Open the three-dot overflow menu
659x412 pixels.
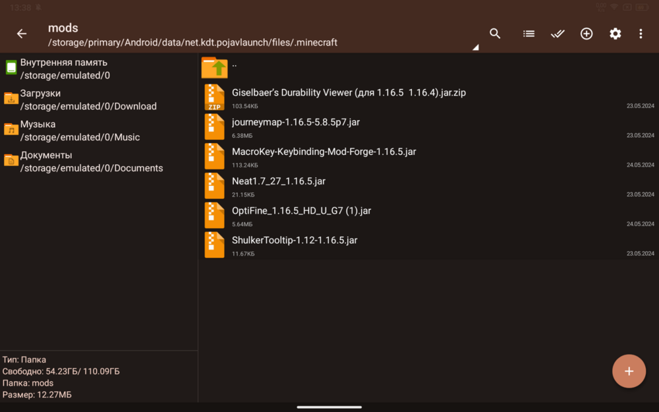point(641,34)
